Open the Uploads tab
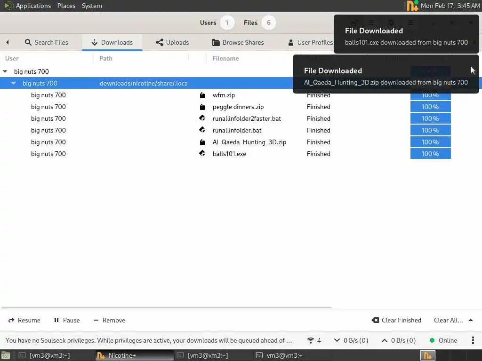Image resolution: width=482 pixels, height=361 pixels. (x=172, y=42)
